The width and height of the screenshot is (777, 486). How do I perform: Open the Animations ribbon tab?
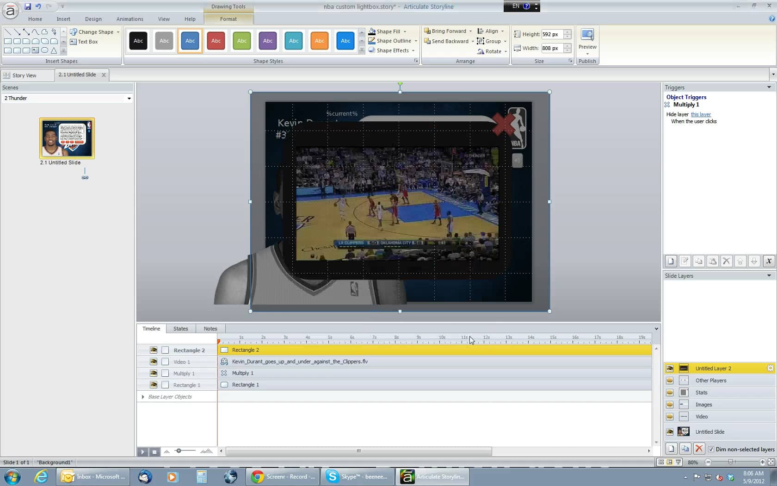(x=129, y=19)
